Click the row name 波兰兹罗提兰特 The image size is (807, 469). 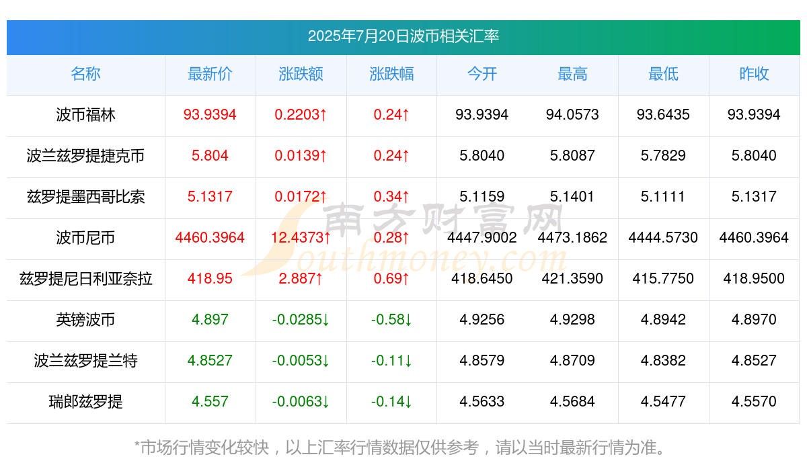coord(85,361)
